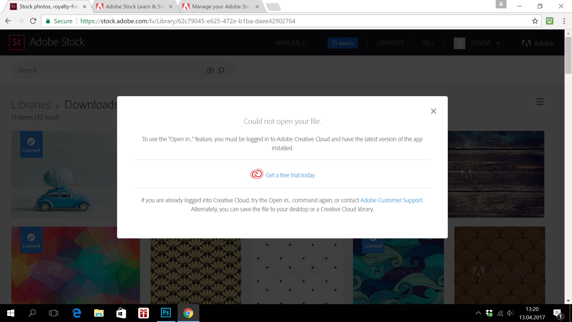
Task: Open the hamburger list menu icon
Action: tap(540, 102)
